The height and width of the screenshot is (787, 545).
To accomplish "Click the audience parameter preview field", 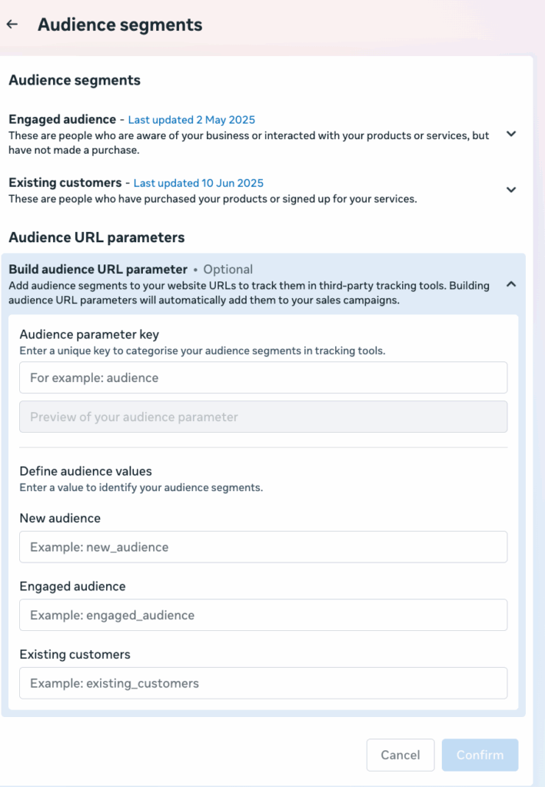I will pos(263,416).
